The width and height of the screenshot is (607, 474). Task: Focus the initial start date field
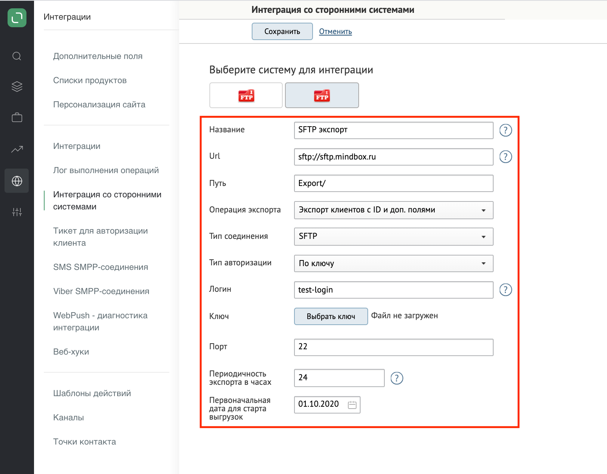tap(327, 405)
